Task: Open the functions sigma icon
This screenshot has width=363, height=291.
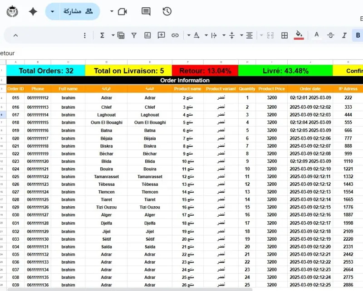Action: tap(102, 35)
